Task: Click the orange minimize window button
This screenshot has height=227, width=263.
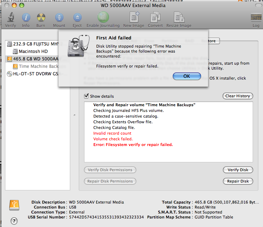Action: click(14, 5)
